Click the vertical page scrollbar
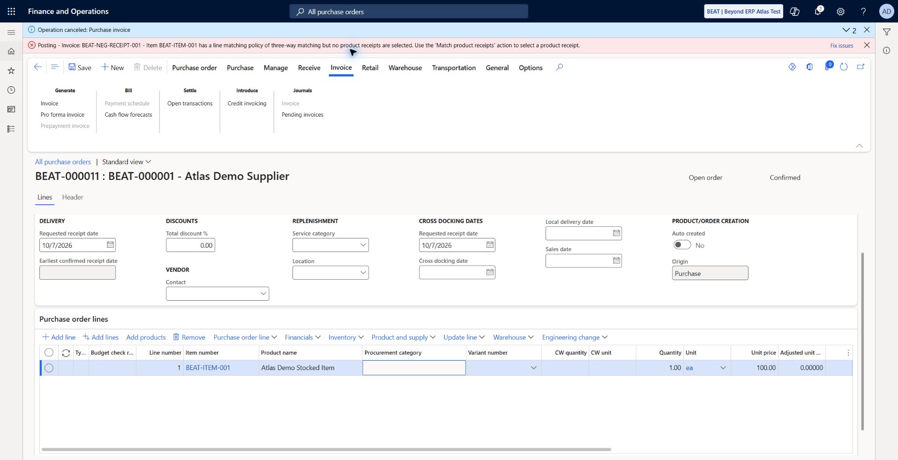The height and width of the screenshot is (460, 898). 862,341
